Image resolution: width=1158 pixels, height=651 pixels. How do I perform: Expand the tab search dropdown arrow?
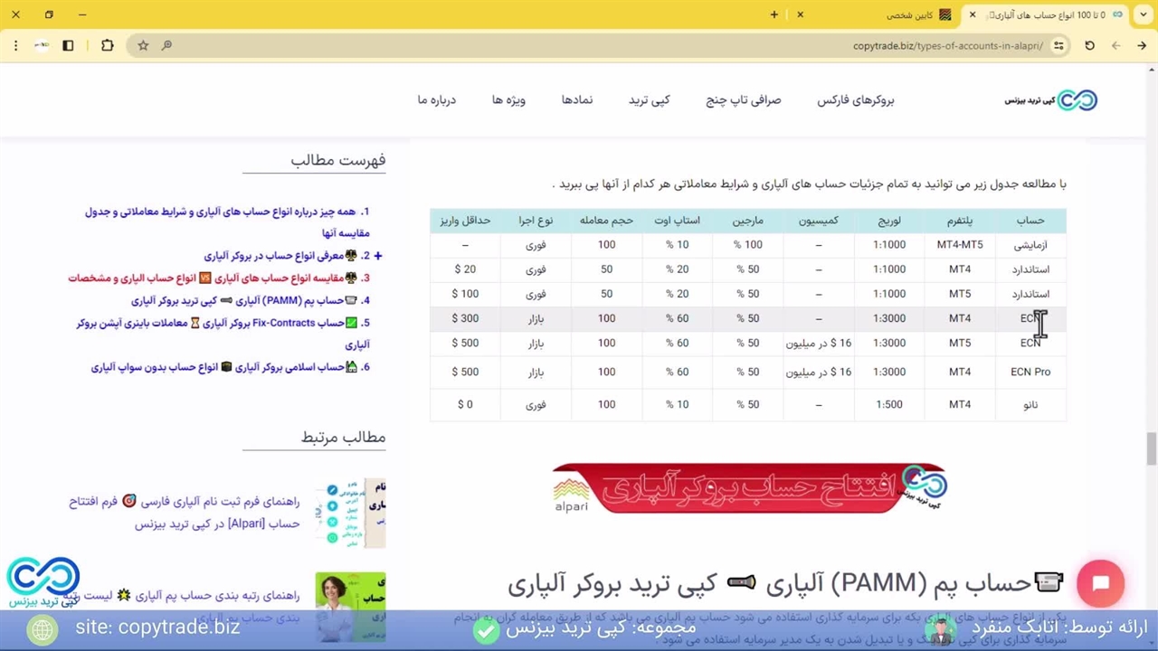[x=1142, y=14]
